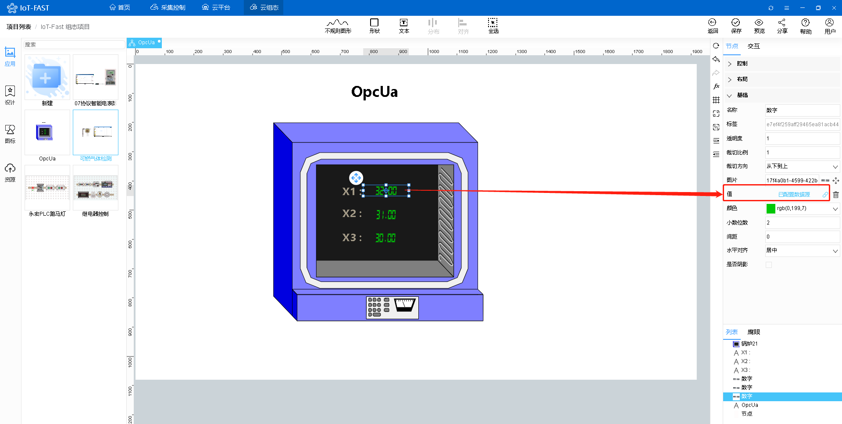842x424 pixels.
Task: Click the 分享 share icon
Action: point(782,26)
